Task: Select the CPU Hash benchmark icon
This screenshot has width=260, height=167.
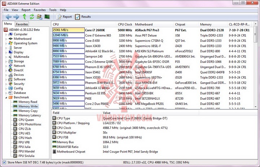Action: [15, 138]
